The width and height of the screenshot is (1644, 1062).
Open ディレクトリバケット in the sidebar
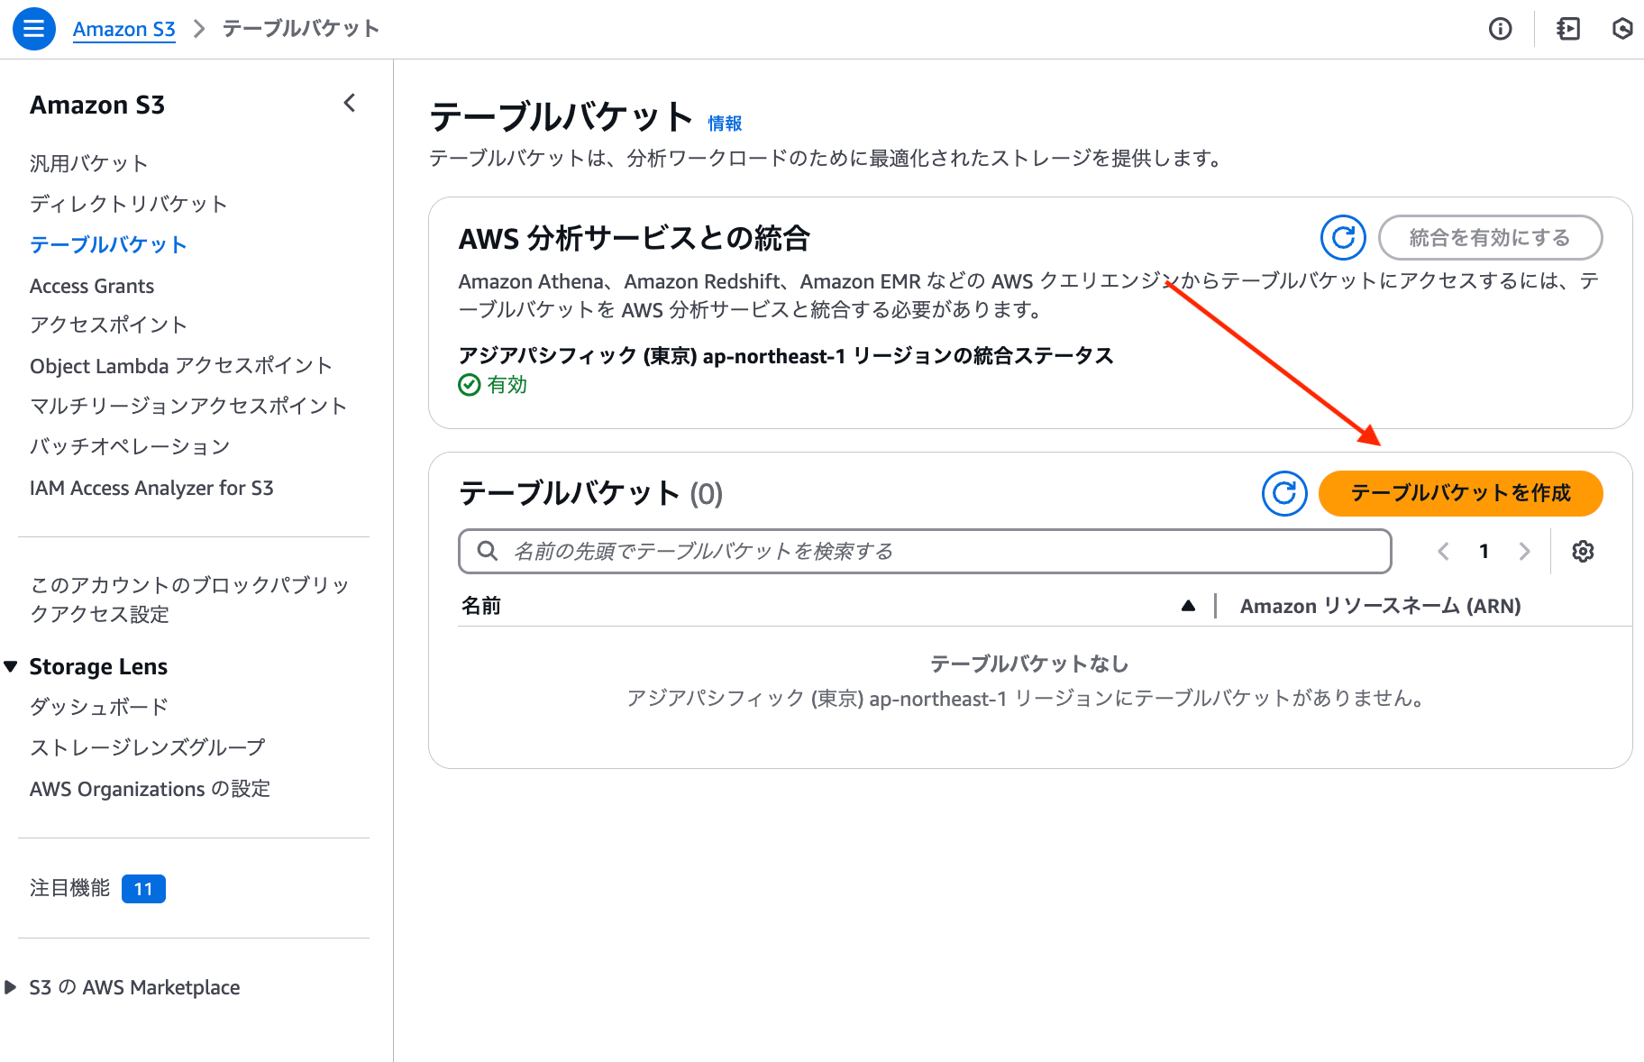point(129,204)
